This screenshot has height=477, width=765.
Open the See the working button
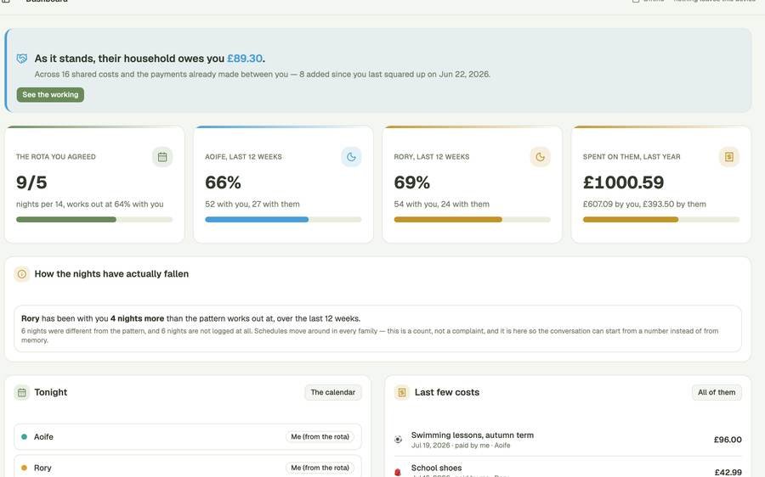[x=50, y=94]
